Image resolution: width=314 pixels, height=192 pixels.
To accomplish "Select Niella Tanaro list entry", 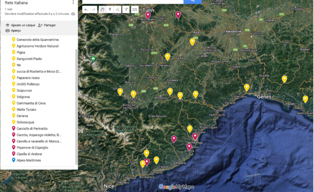I will coord(26,110).
